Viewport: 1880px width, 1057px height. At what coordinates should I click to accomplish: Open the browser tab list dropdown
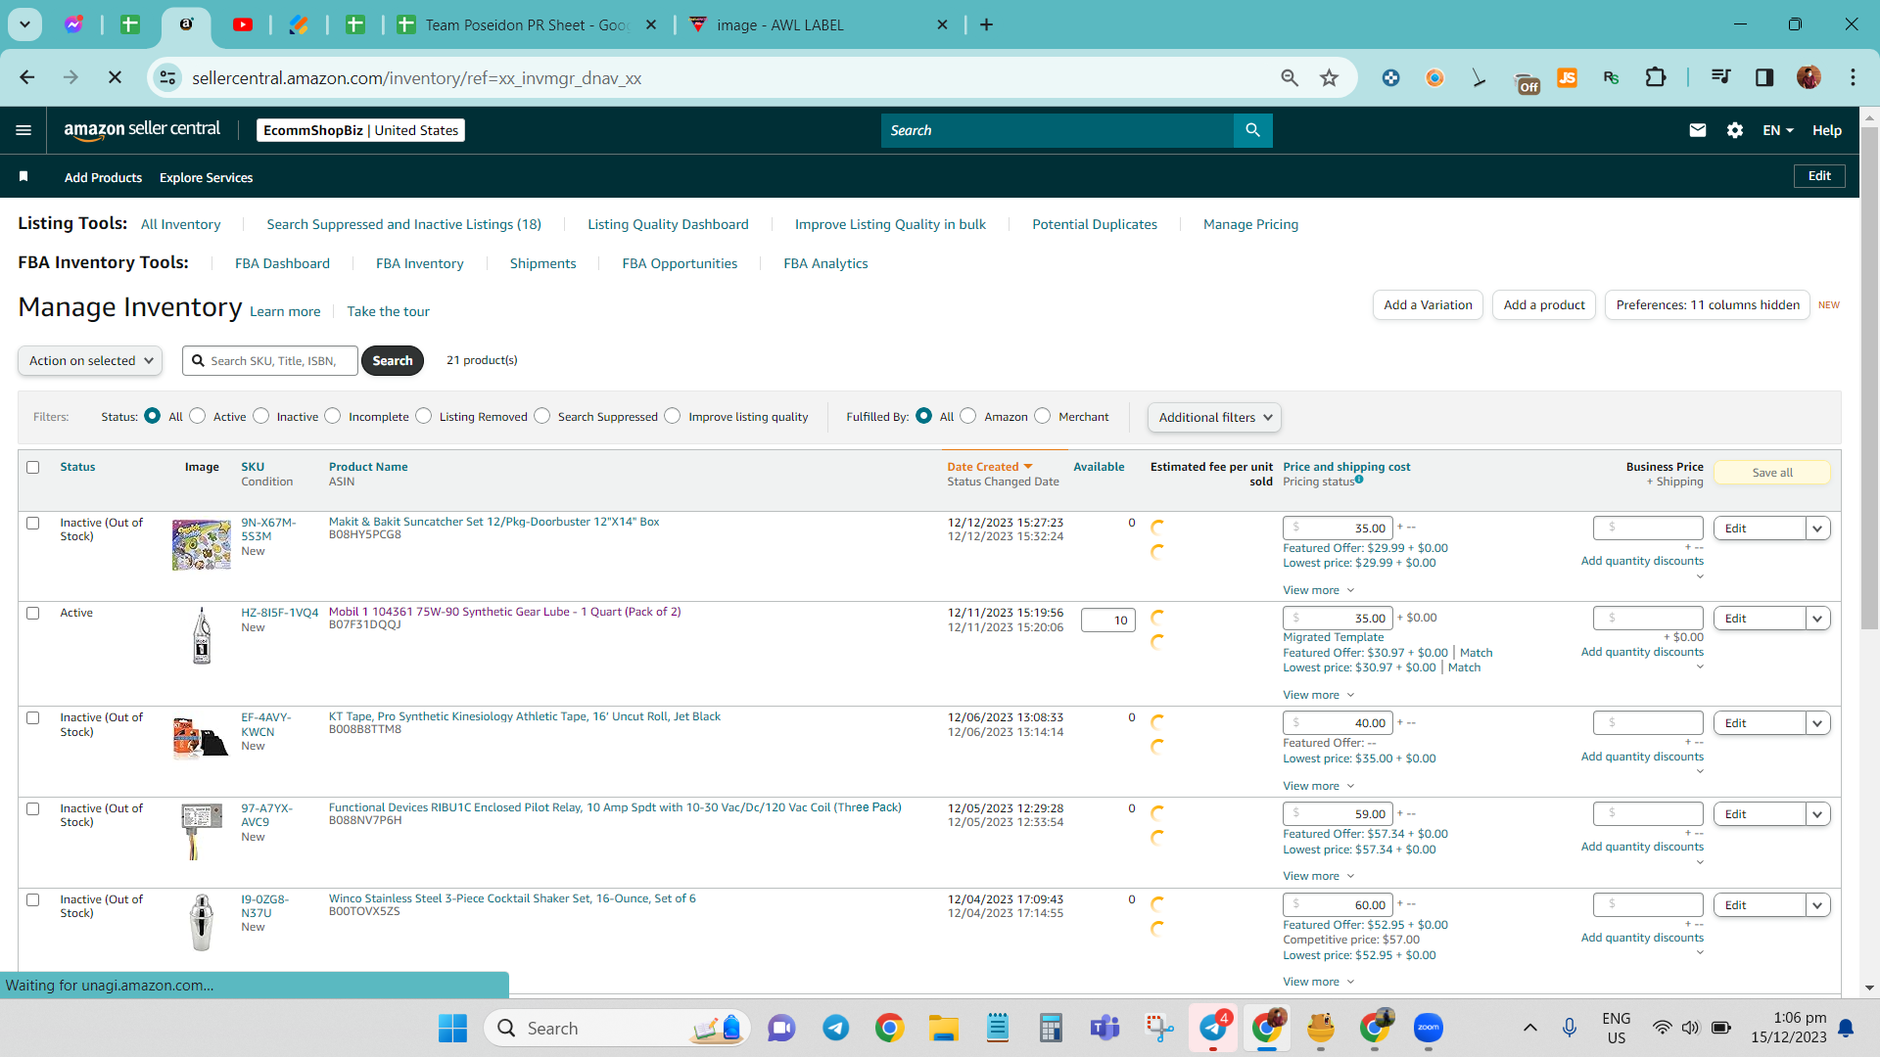(24, 24)
